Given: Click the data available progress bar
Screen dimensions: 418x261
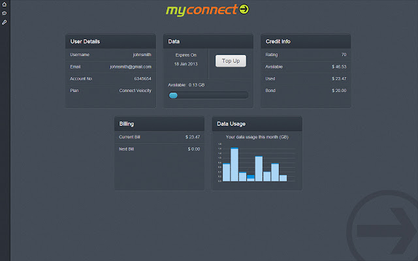Looking at the screenshot, I should pos(208,95).
